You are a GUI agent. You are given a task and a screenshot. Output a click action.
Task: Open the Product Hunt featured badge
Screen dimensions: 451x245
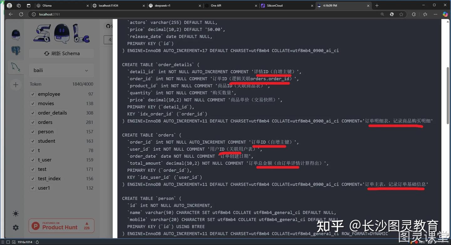(61, 226)
